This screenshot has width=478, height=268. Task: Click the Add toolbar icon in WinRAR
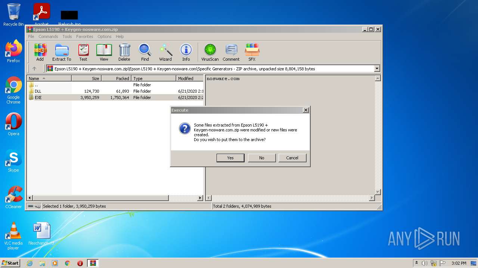tap(40, 52)
